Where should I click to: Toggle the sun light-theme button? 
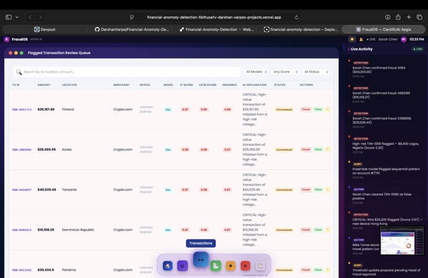(352, 39)
